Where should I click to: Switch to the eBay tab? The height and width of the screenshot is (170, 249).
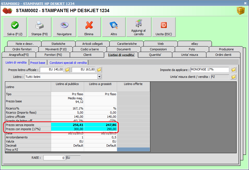click(195, 44)
